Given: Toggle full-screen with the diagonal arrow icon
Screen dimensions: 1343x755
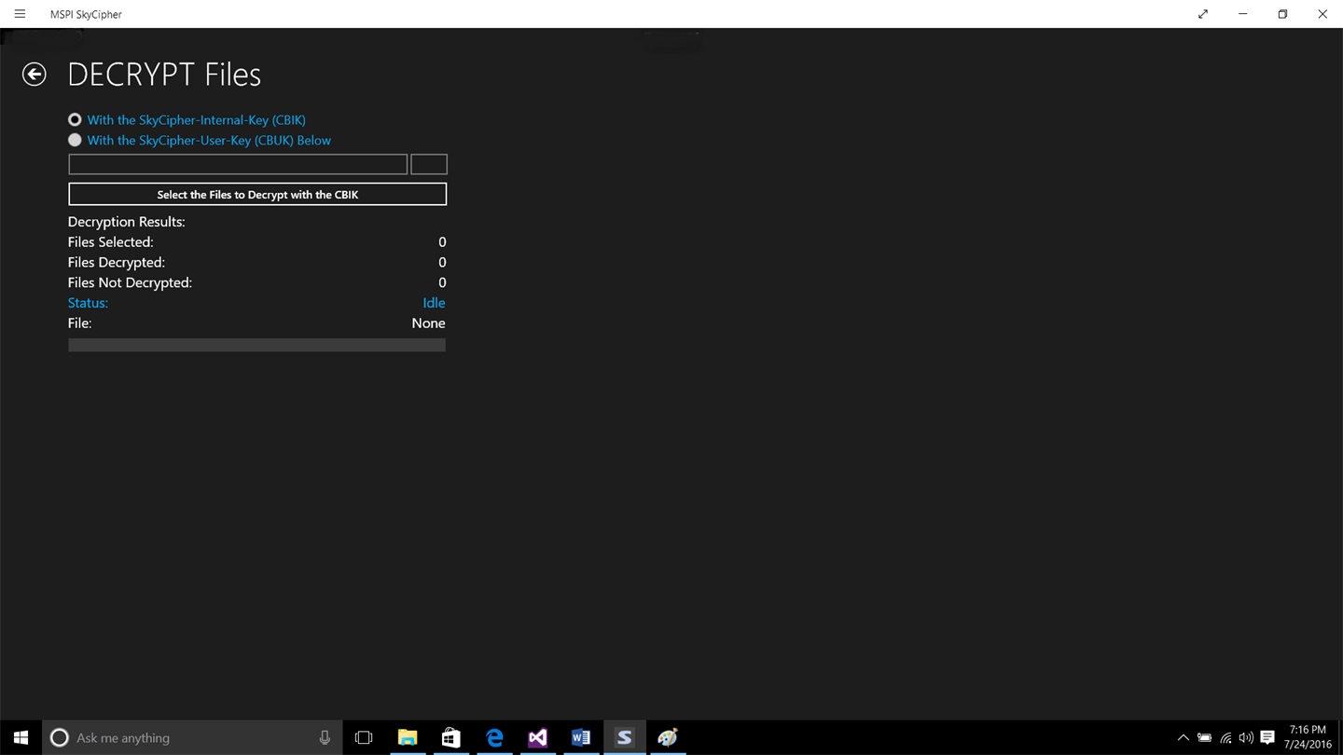Looking at the screenshot, I should 1203,14.
